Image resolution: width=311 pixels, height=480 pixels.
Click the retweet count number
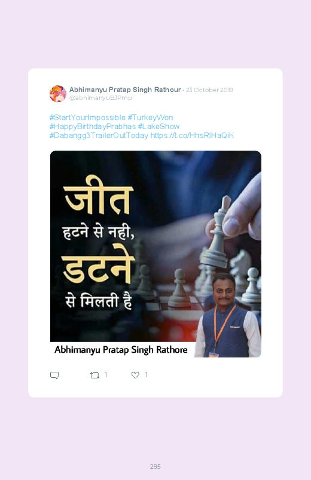pos(106,375)
